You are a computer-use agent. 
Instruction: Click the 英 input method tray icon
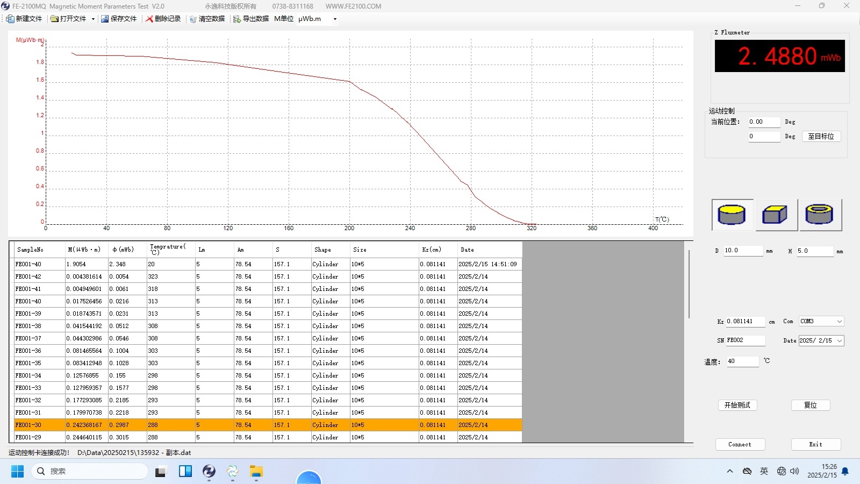point(764,472)
